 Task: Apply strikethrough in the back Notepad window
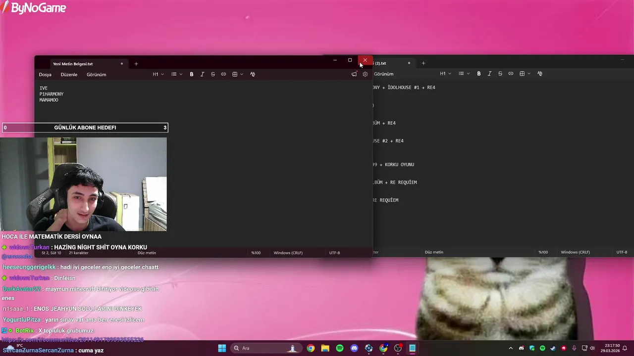(500, 74)
